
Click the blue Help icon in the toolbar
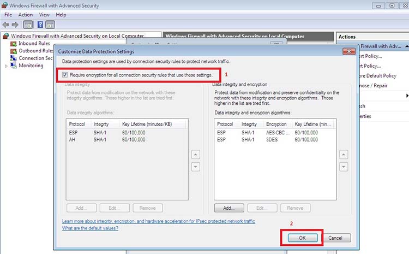(39, 25)
